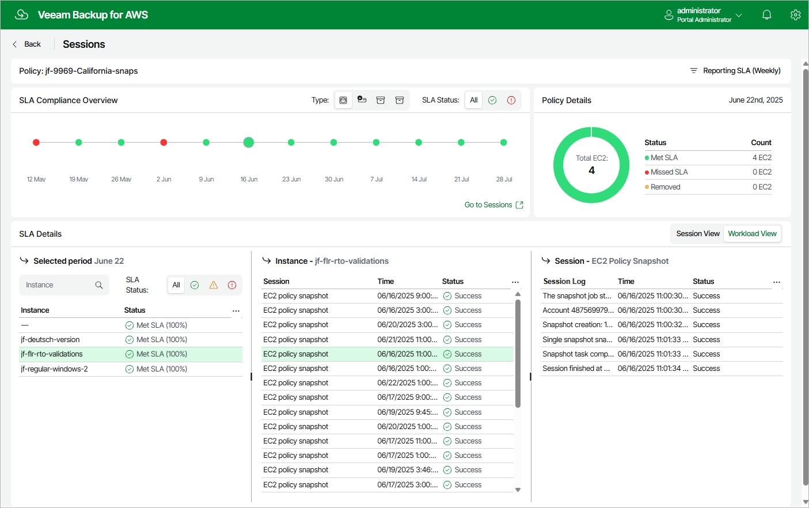Click the external-link icon beside Go to Sessions
The image size is (809, 508).
pyautogui.click(x=519, y=205)
